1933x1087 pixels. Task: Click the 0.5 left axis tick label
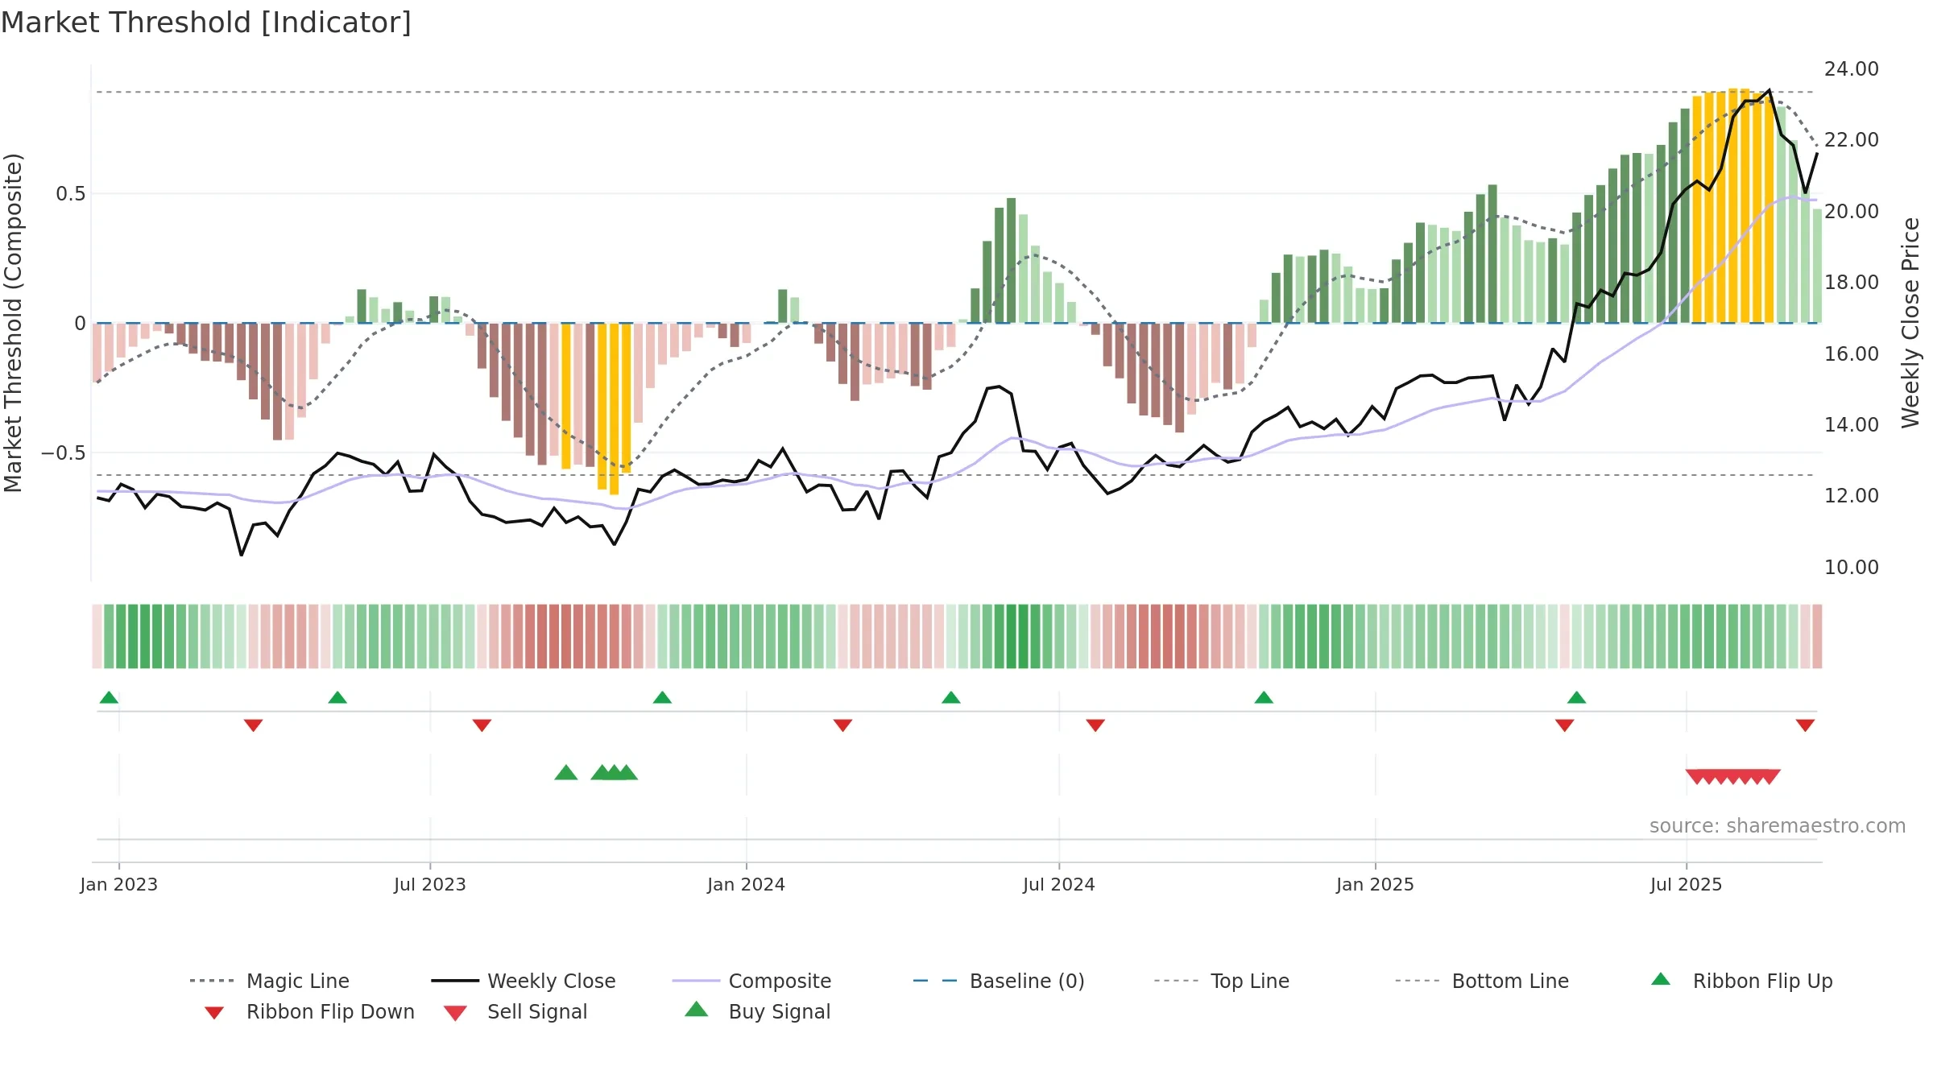pyautogui.click(x=71, y=194)
